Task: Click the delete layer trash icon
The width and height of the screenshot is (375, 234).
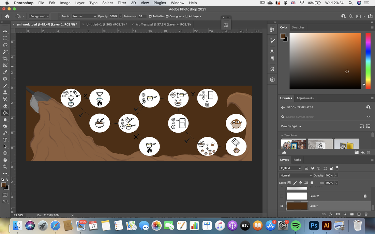Action: coord(366,214)
